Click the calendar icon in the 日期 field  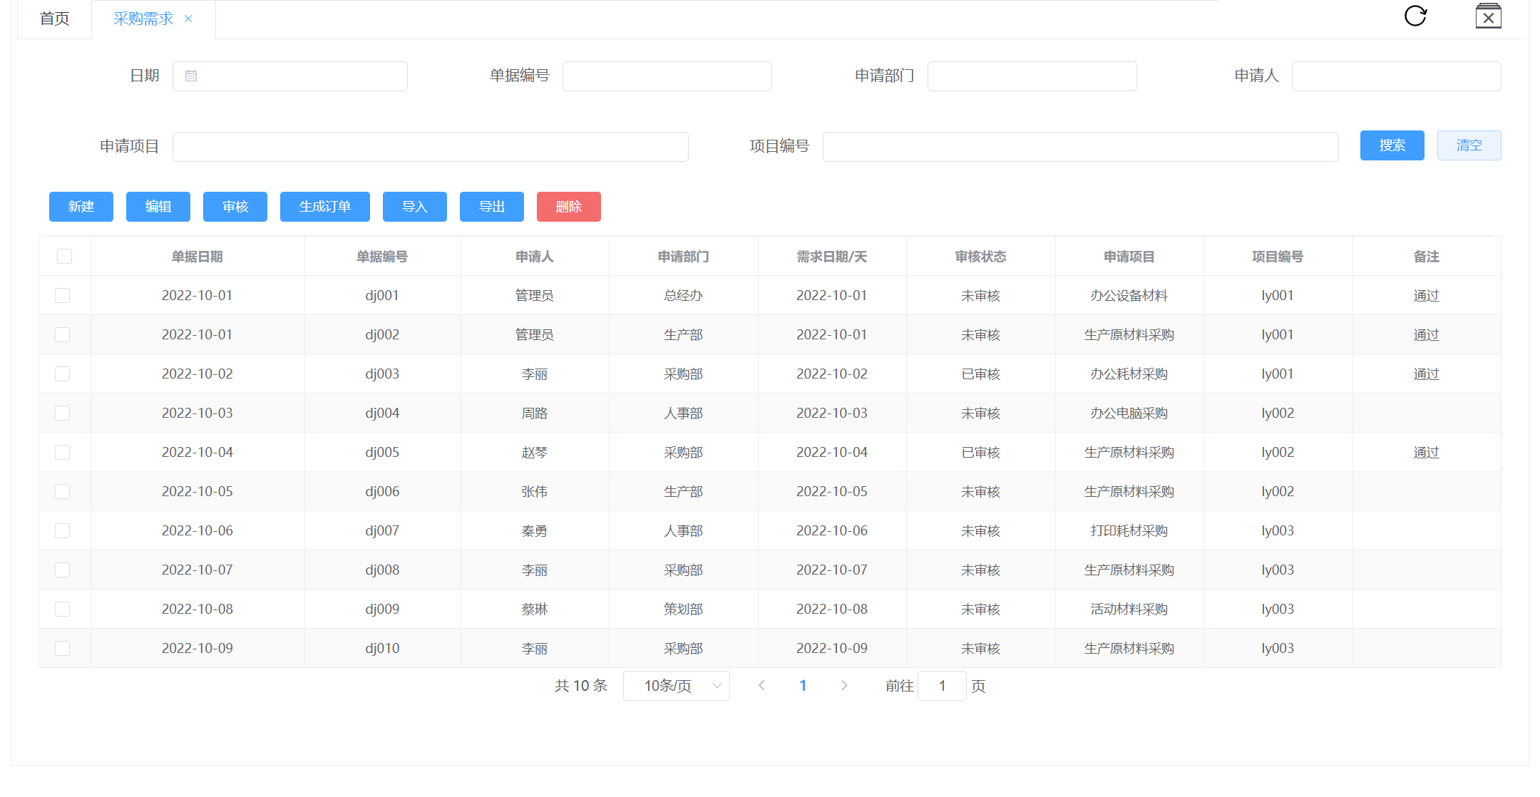pyautogui.click(x=191, y=76)
